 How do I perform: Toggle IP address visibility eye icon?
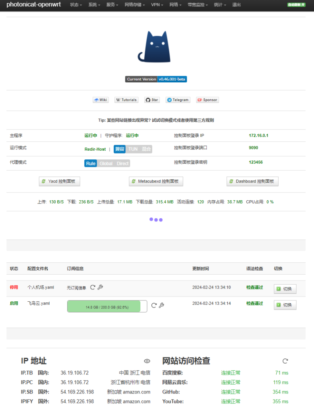[x=147, y=361]
